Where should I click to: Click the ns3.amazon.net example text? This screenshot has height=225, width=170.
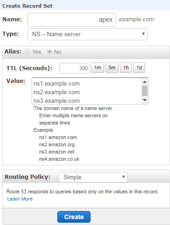tap(57, 152)
